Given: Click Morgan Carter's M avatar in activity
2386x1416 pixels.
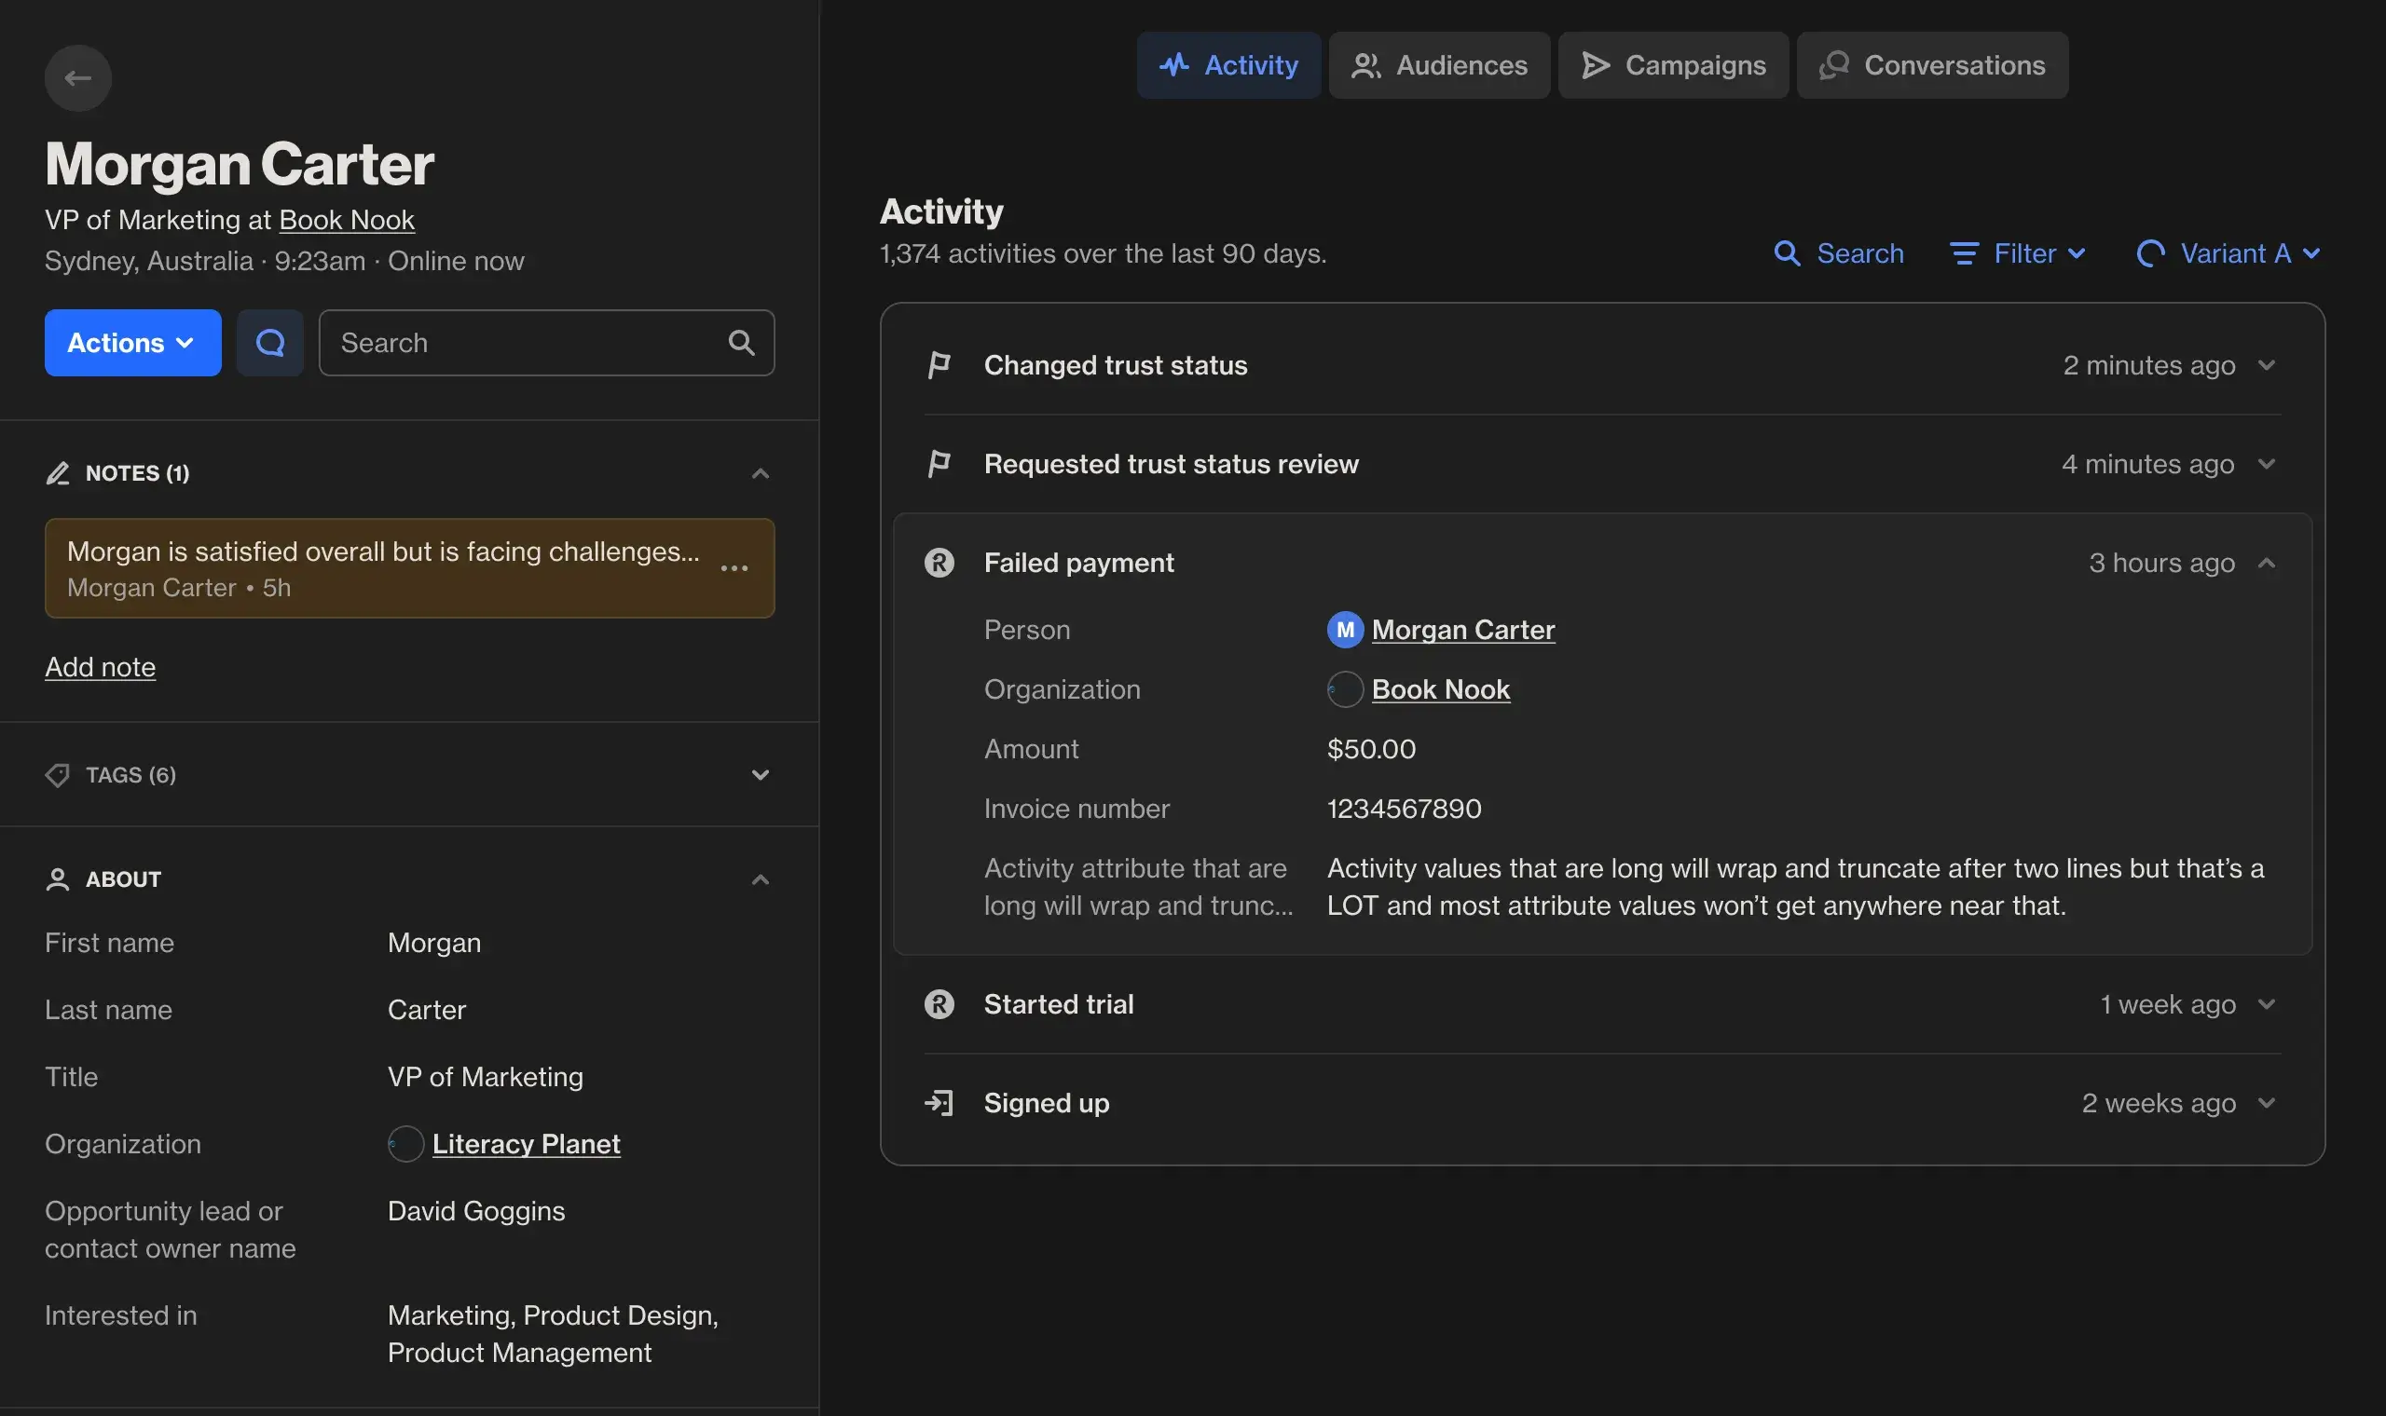Looking at the screenshot, I should [x=1345, y=630].
